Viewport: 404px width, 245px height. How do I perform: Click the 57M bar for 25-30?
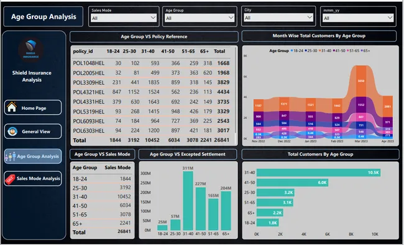coord(175,225)
